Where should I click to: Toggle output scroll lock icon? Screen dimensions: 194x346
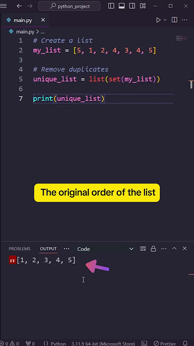click(153, 249)
